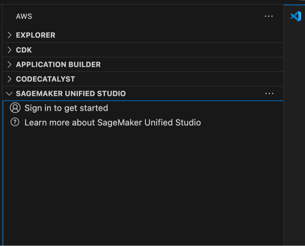Click the APPLICATION BUILDER disclosure arrow
This screenshot has height=246, width=305.
(x=10, y=64)
